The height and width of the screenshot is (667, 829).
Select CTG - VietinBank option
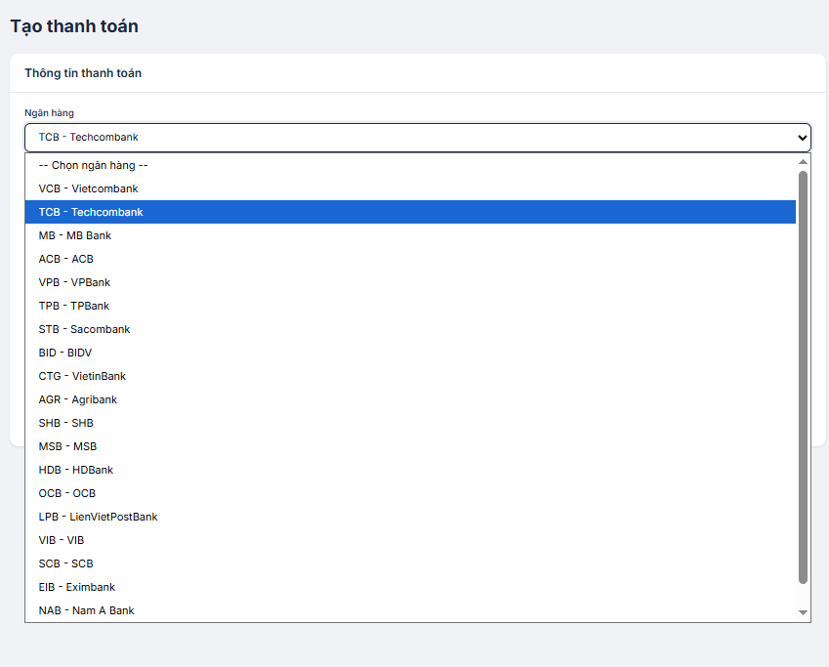pos(82,376)
